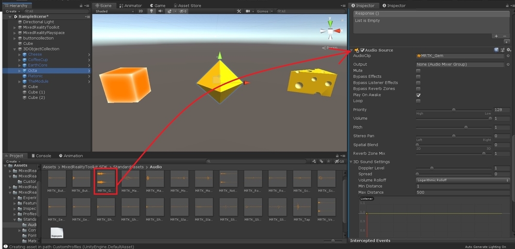Open scene camera settings icon
This screenshot has width=515, height=249.
(x=249, y=11)
